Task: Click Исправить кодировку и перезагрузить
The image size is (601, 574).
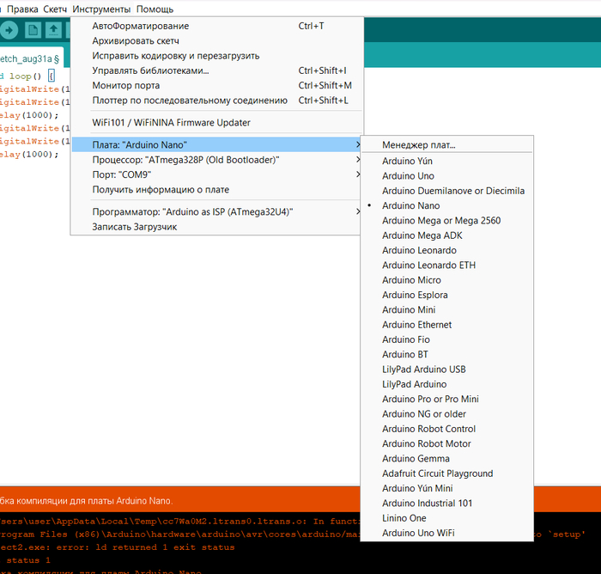Action: click(x=217, y=56)
